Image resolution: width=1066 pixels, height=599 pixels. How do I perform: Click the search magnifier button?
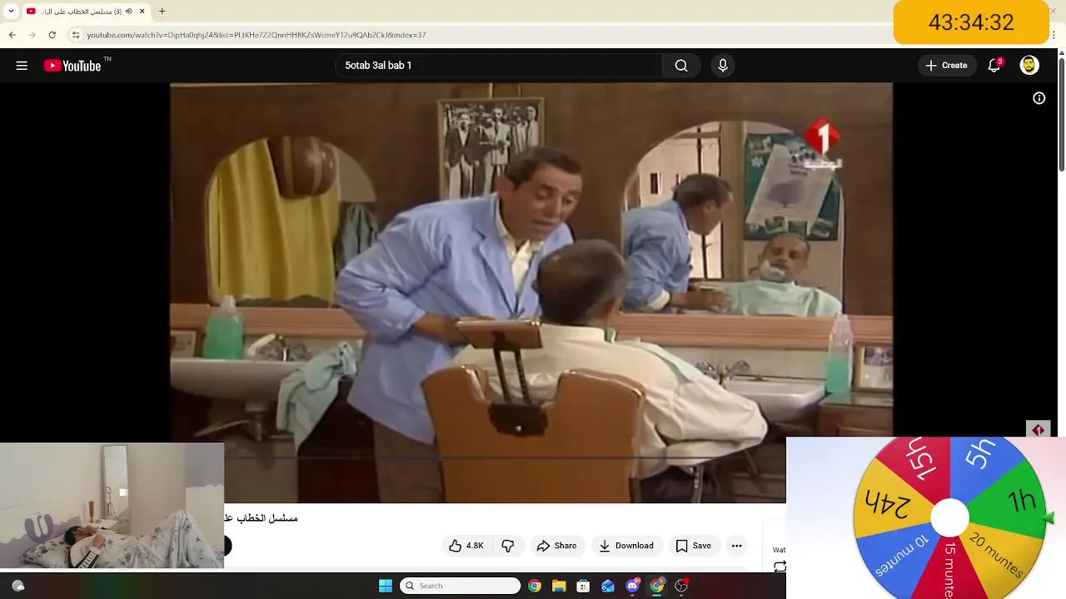(681, 66)
